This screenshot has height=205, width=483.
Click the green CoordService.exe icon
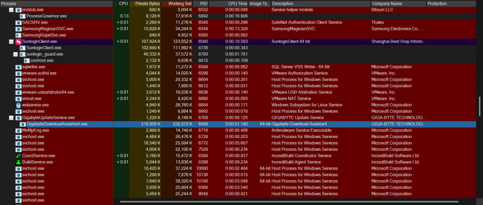click(x=18, y=156)
